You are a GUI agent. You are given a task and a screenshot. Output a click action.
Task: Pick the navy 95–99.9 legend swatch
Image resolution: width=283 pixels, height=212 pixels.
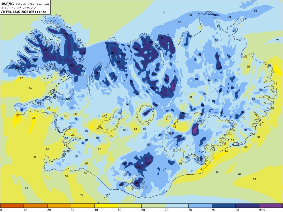point(247,206)
